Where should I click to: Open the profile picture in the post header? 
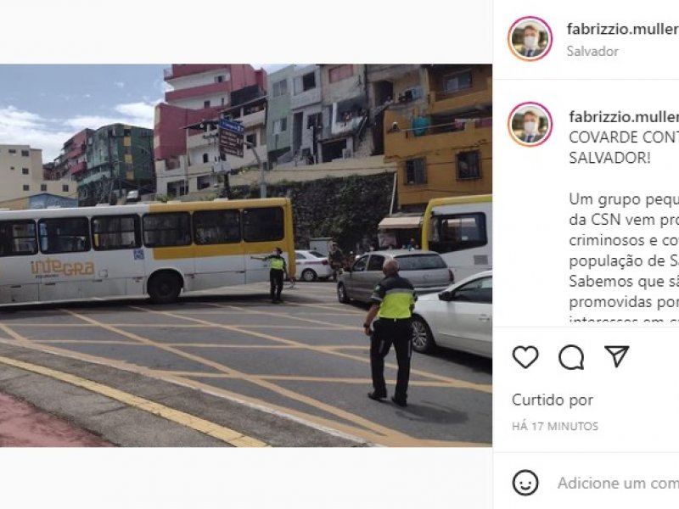(530, 38)
